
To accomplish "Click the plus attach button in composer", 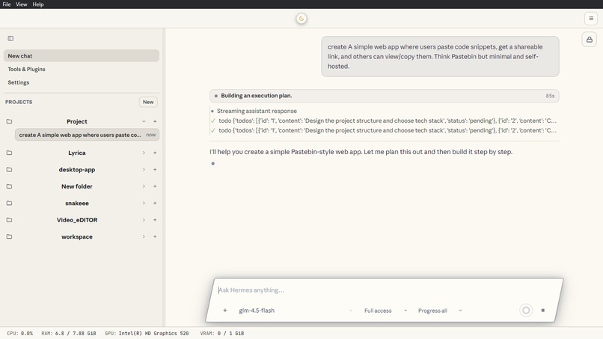I will pyautogui.click(x=225, y=311).
